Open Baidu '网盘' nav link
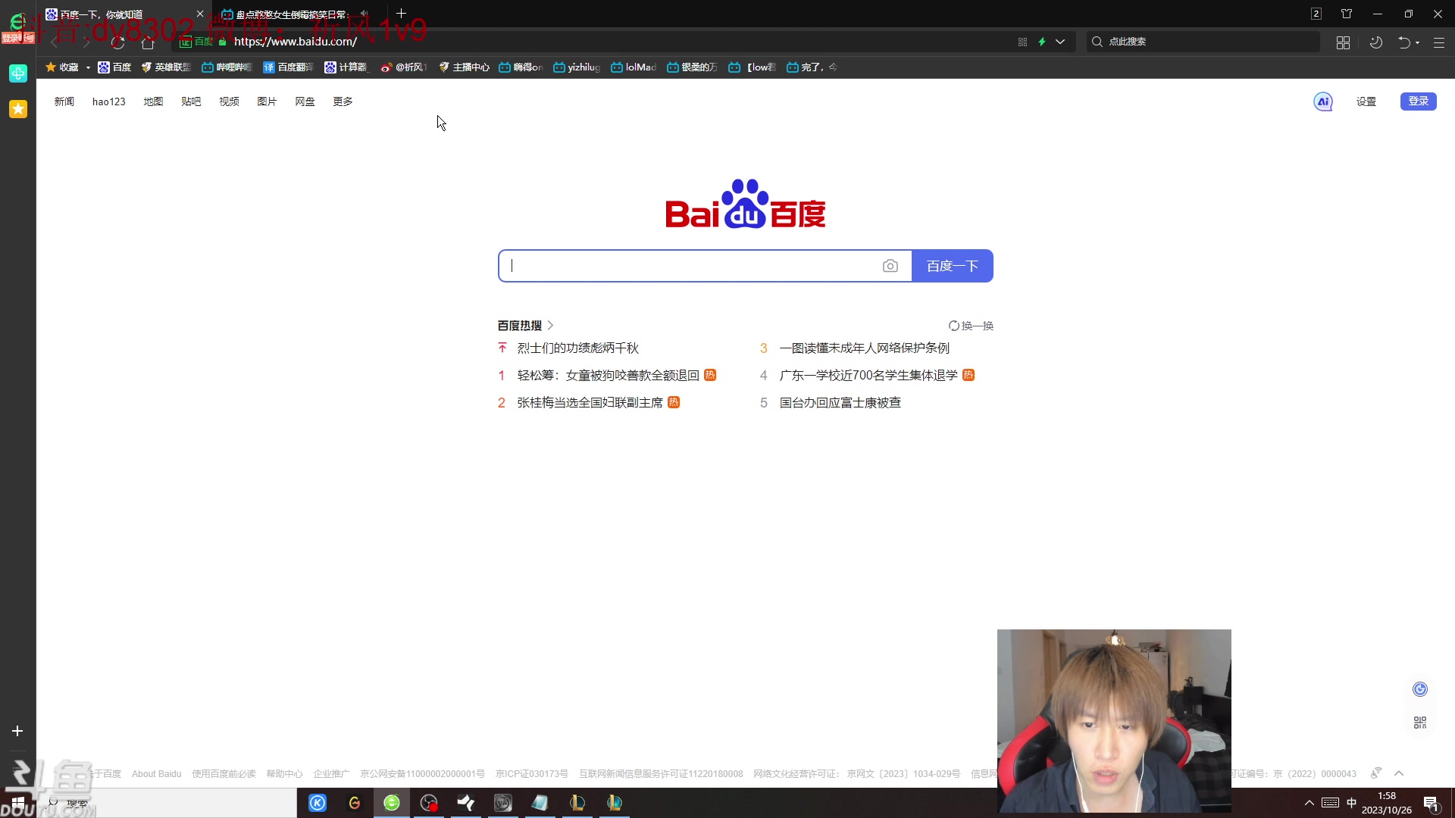This screenshot has height=818, width=1455. click(x=305, y=101)
